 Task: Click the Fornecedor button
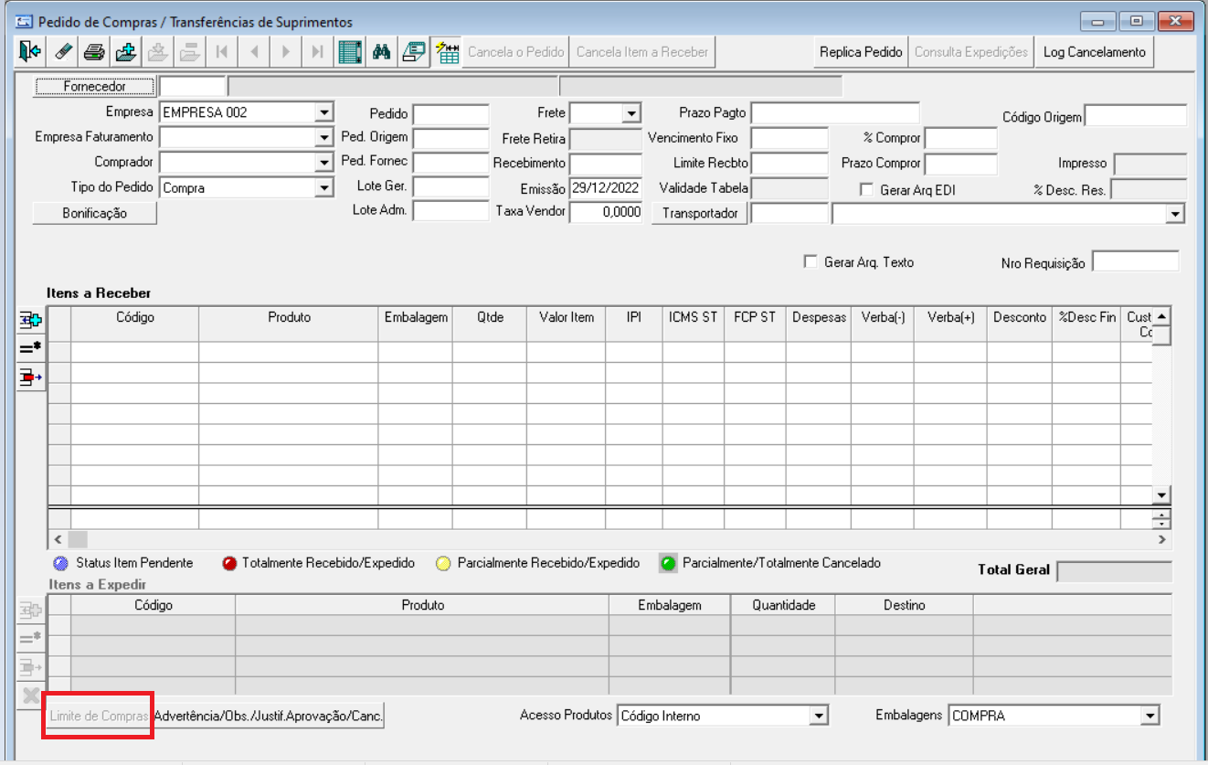(95, 86)
